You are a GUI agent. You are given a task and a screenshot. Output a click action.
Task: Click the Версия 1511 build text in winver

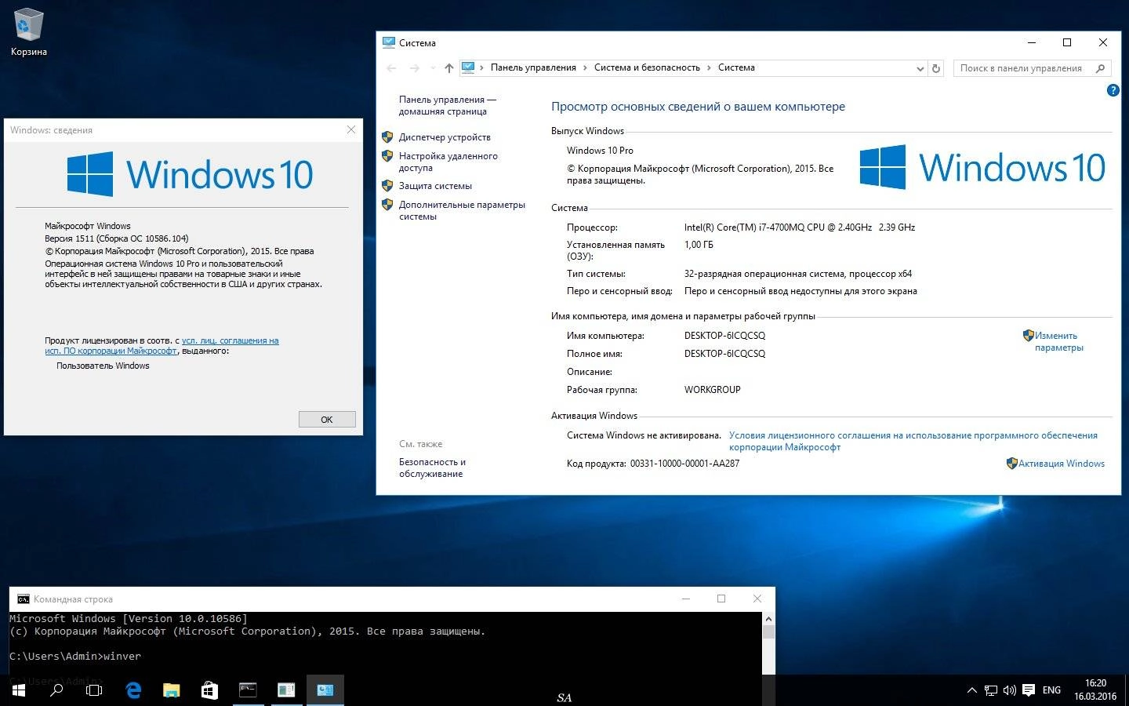point(116,238)
